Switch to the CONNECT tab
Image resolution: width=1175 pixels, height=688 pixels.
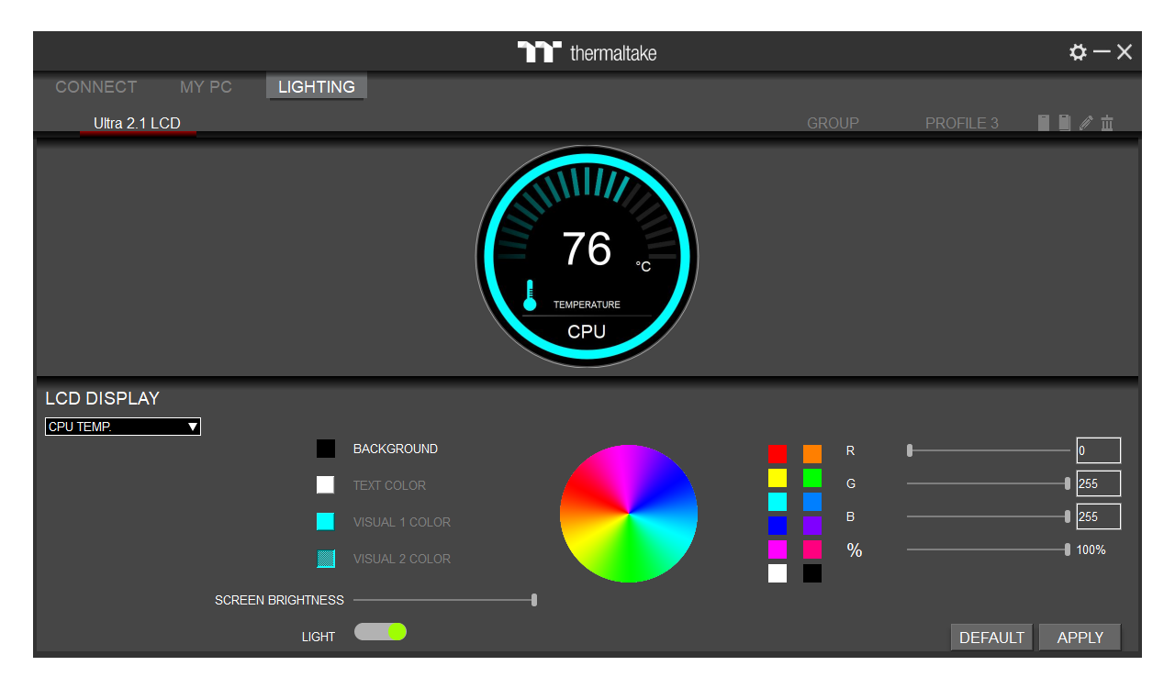click(x=96, y=87)
